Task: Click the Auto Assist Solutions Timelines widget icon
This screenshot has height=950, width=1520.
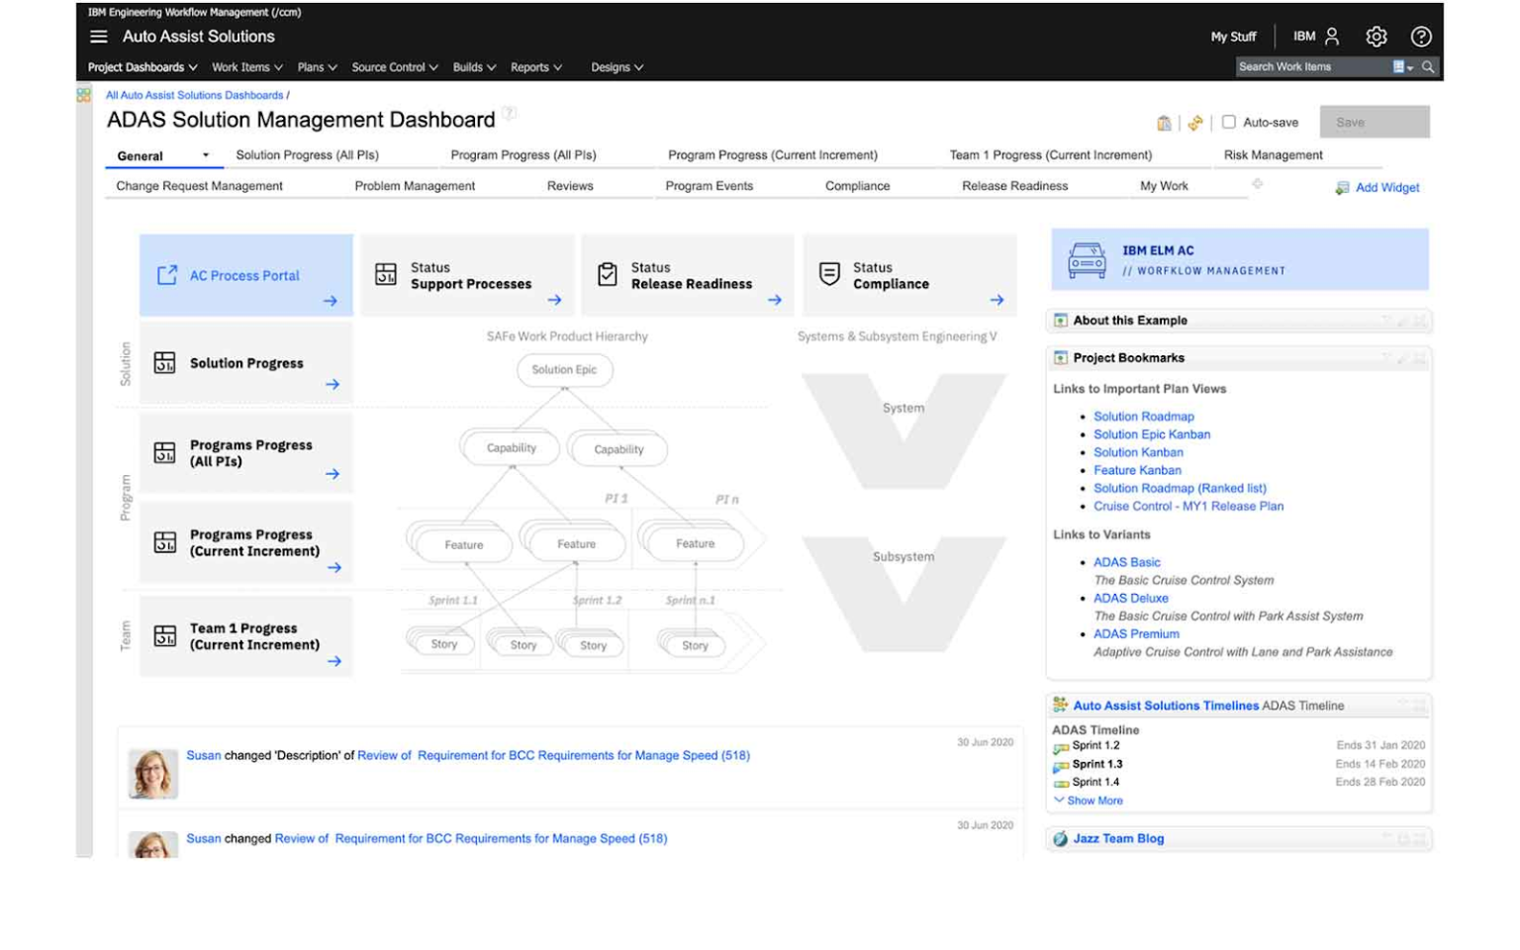Action: pyautogui.click(x=1060, y=706)
